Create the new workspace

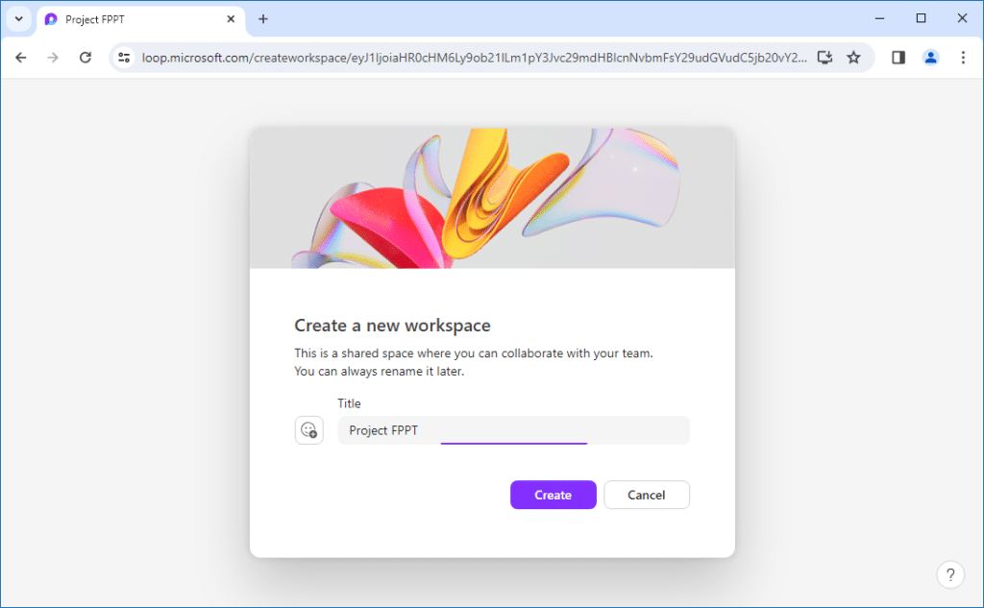553,495
